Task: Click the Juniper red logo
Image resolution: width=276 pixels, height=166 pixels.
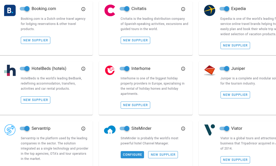Action: coord(210,70)
